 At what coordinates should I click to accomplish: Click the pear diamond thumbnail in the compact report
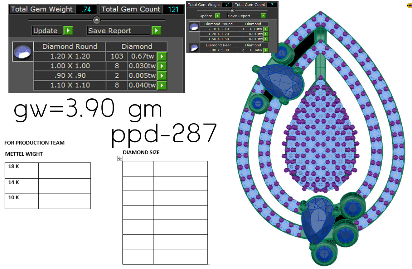click(194, 48)
